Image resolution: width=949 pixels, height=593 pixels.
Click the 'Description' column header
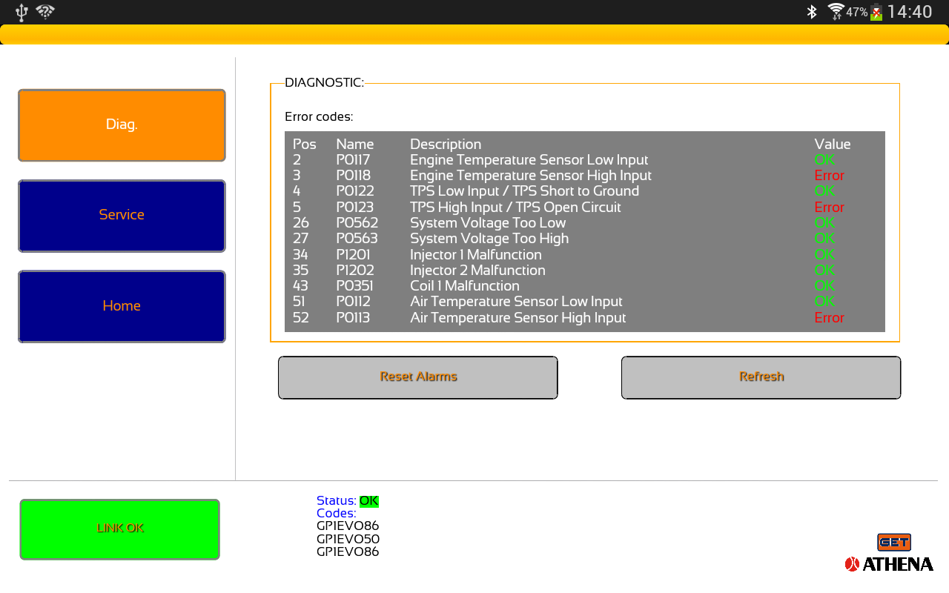click(x=446, y=145)
